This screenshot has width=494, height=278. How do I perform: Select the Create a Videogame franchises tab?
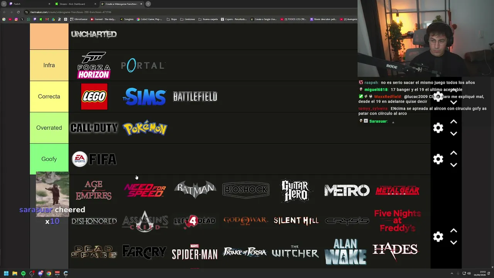(x=121, y=4)
